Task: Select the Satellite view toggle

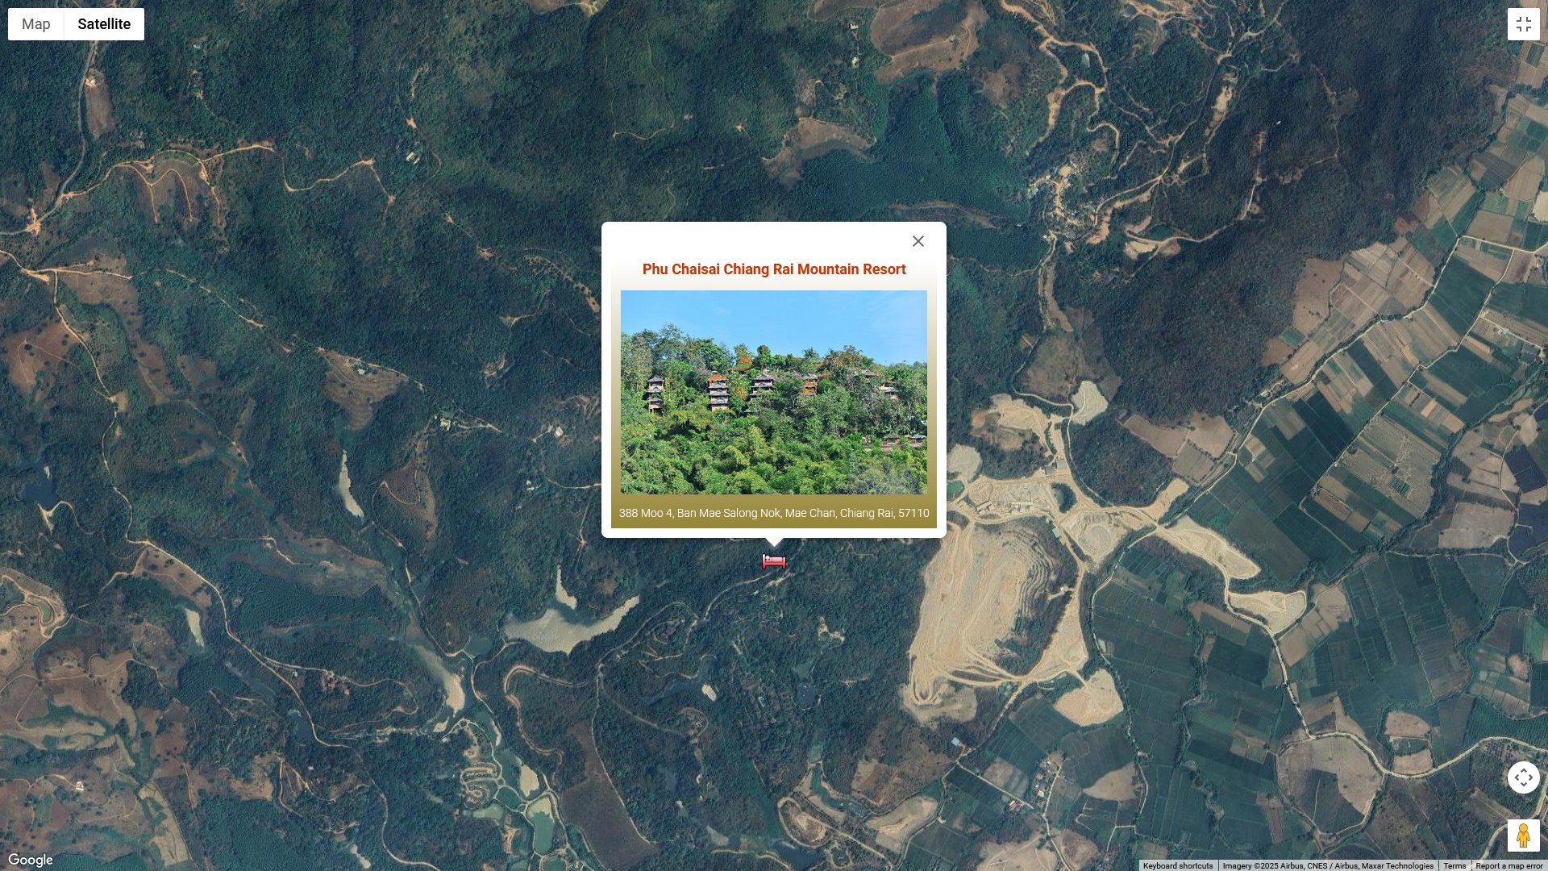Action: (104, 24)
